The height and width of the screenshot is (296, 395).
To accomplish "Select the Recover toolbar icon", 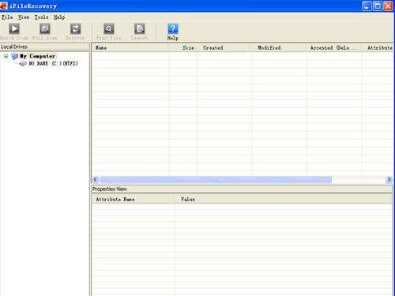I will pyautogui.click(x=75, y=28).
